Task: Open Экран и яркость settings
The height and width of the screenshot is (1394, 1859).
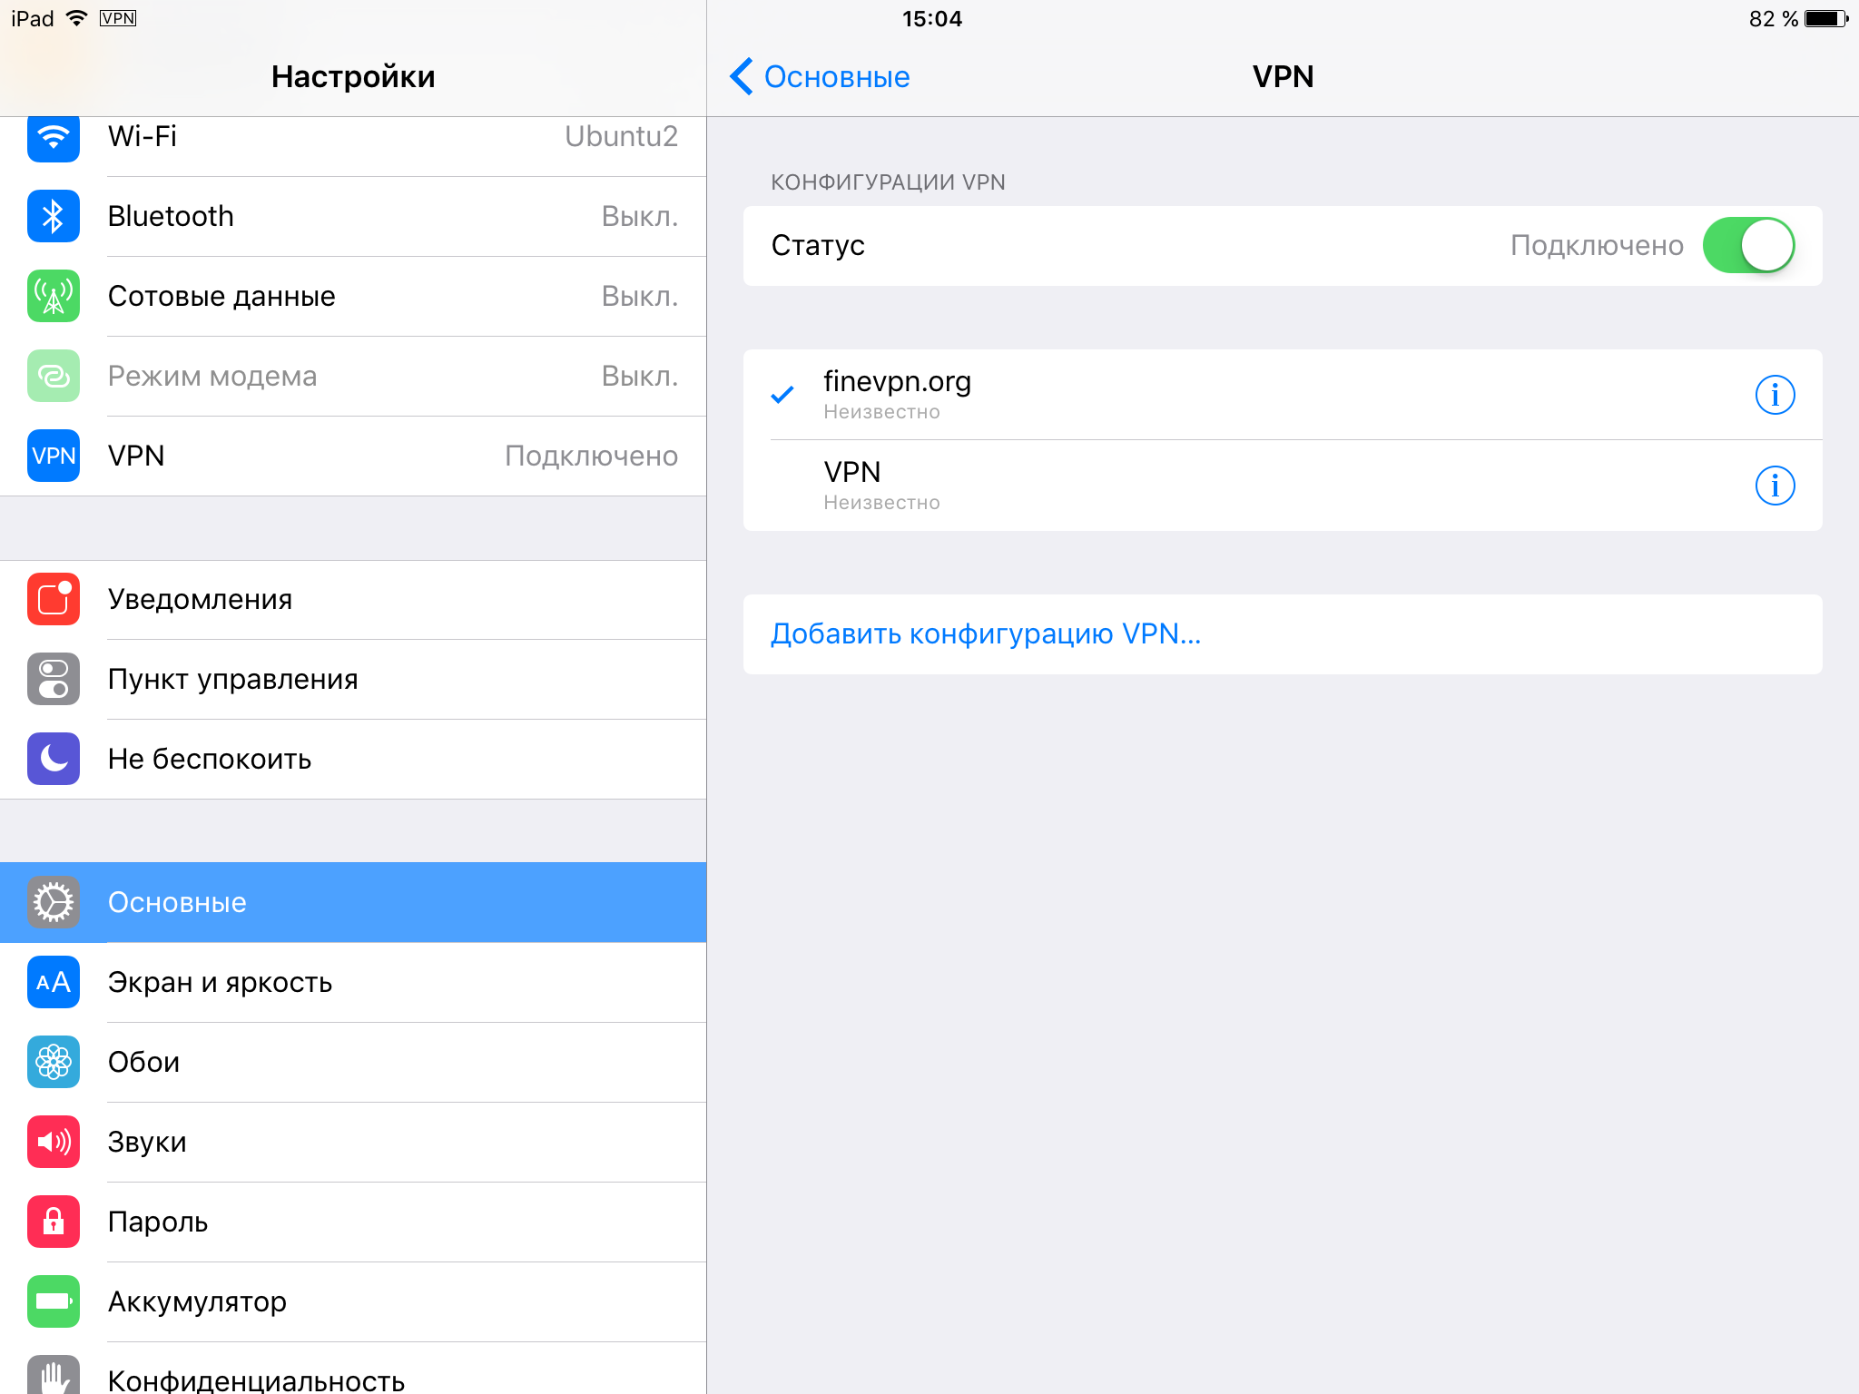Action: pos(353,982)
